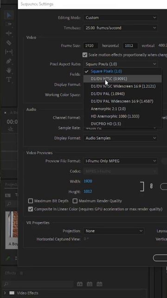Open the Timebase frames/second dropdown
Screen dimensions: 167x298
(x=121, y=28)
